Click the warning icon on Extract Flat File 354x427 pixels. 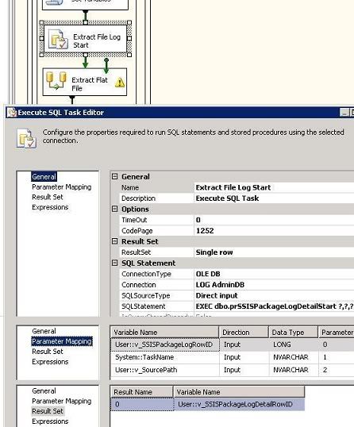(120, 83)
